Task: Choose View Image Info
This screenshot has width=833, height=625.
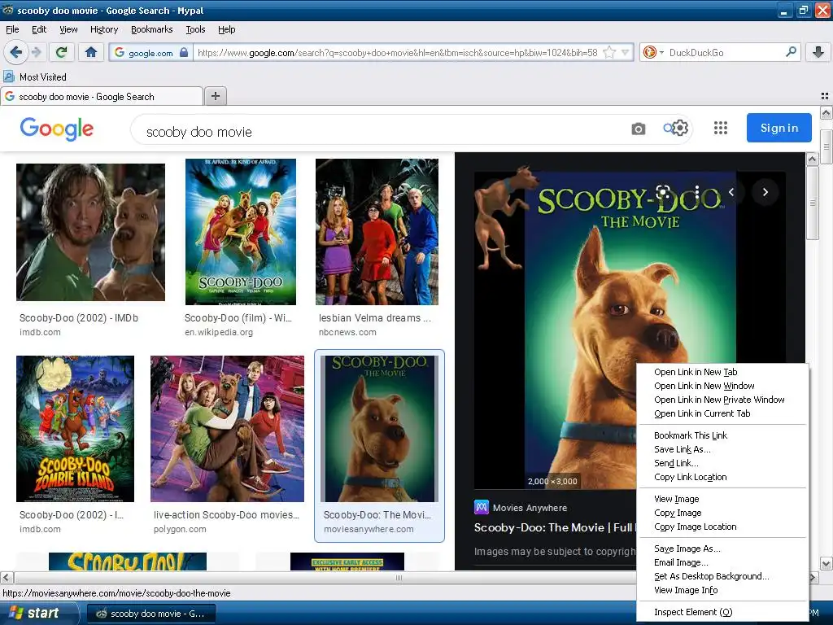Action: 685,590
